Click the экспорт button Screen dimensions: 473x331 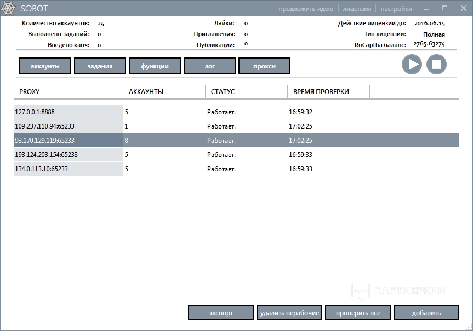(220, 313)
